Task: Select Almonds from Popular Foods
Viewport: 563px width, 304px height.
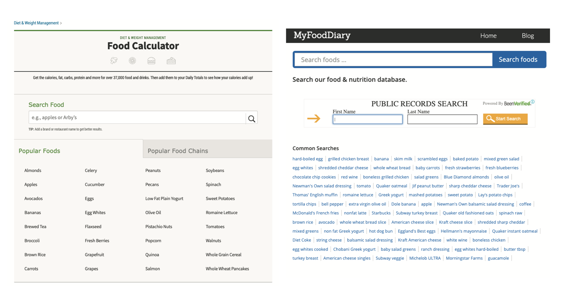Action: [x=33, y=170]
